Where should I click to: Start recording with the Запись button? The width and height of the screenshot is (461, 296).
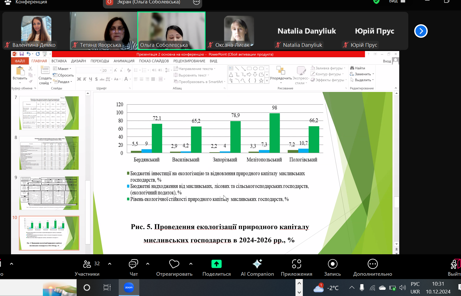332,264
